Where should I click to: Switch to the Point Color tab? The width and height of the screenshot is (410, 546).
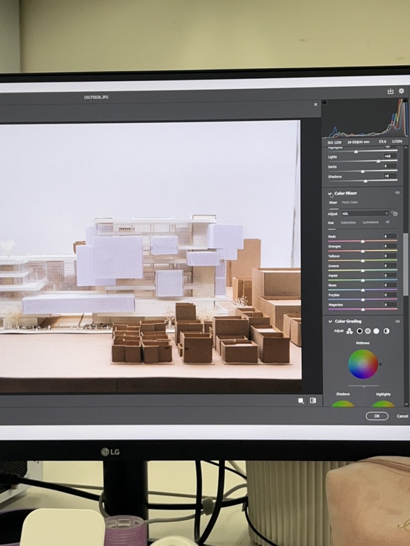click(x=350, y=202)
